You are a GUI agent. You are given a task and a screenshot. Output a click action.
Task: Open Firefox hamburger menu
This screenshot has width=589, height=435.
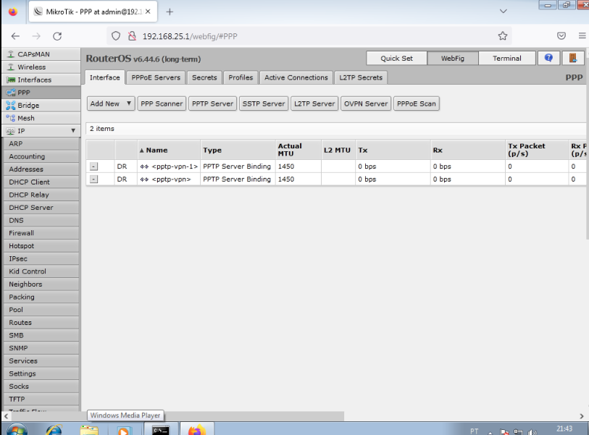(582, 36)
